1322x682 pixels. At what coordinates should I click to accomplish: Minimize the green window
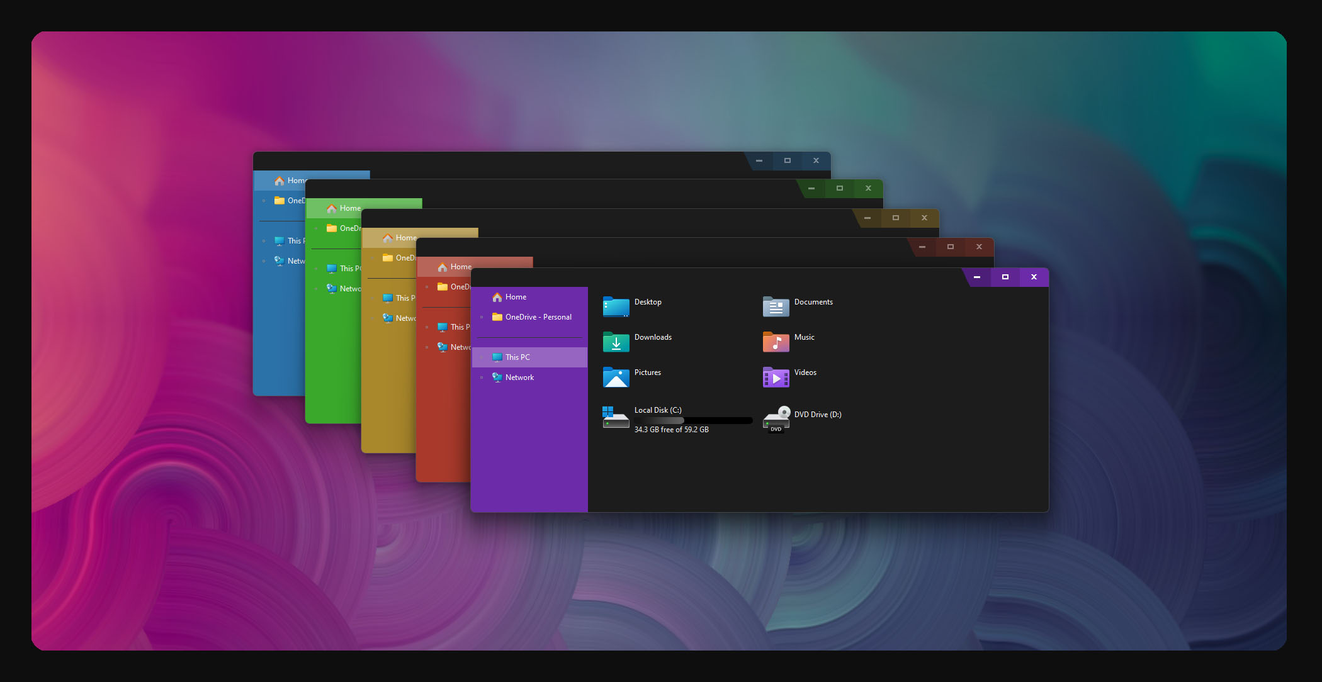pyautogui.click(x=811, y=188)
